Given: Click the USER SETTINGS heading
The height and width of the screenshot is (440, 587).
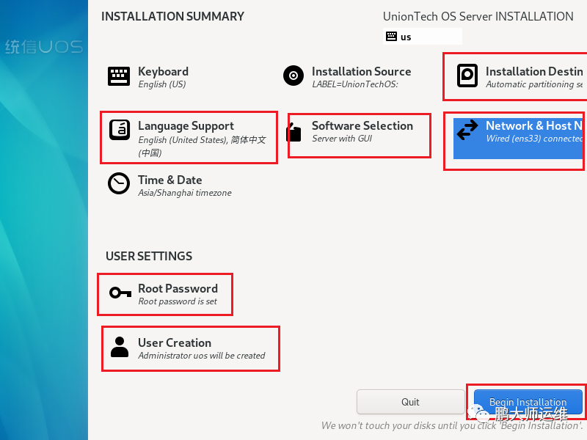Looking at the screenshot, I should [149, 256].
